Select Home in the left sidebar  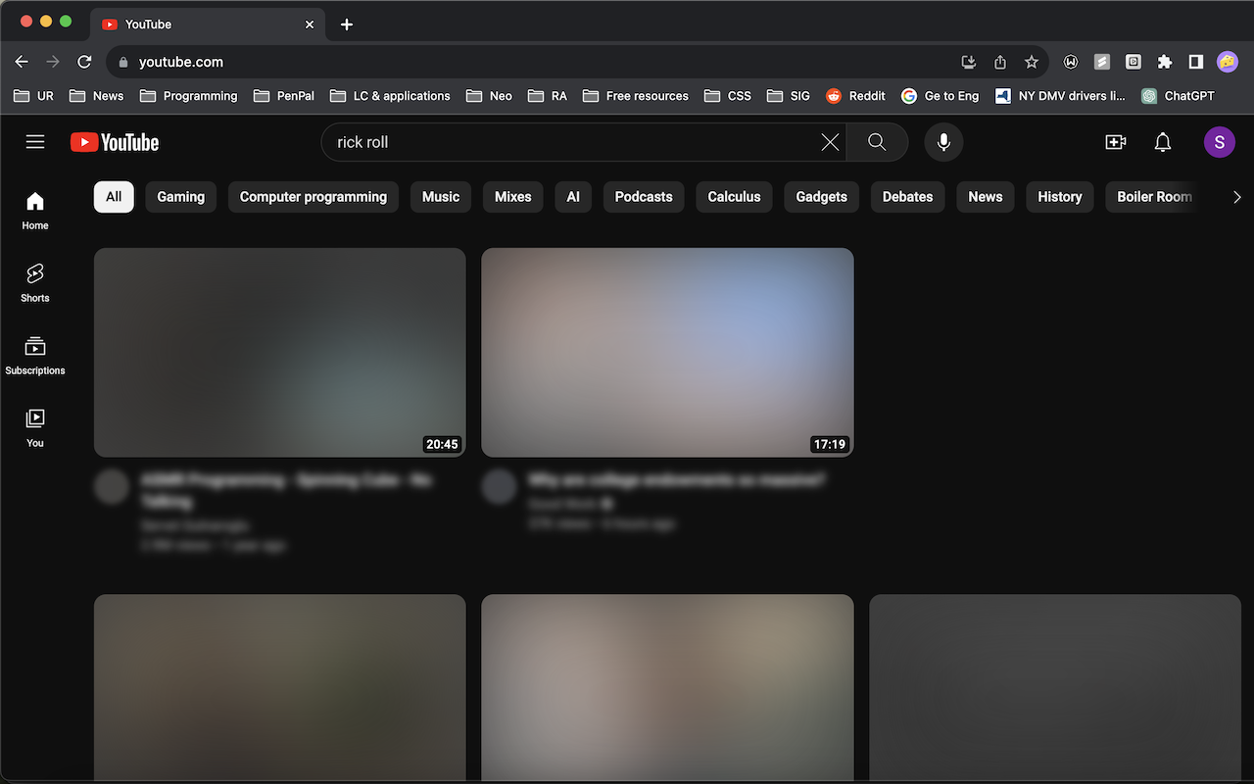point(34,208)
